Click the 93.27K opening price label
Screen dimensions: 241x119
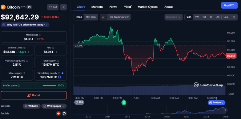click(78, 46)
